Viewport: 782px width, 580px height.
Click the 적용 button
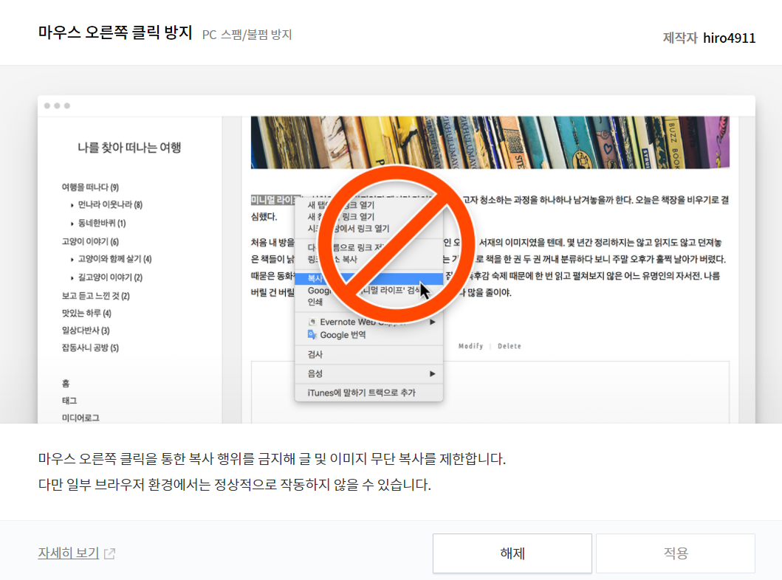[675, 553]
